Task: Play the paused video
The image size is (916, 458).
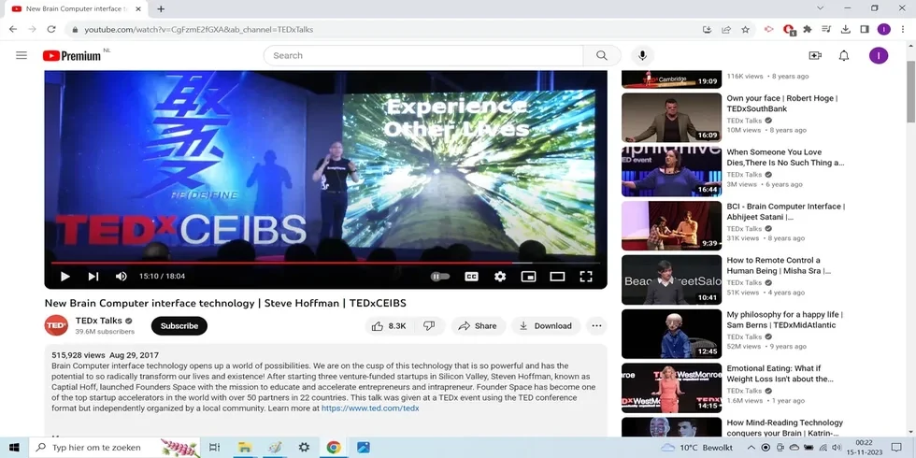Action: coord(65,277)
